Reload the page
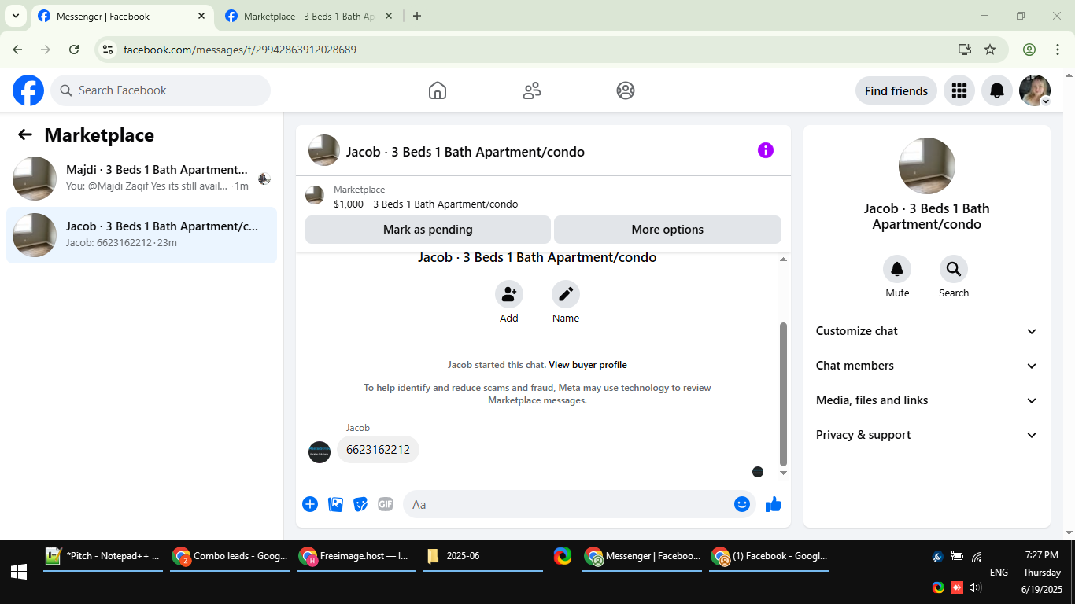The image size is (1075, 604). click(74, 50)
